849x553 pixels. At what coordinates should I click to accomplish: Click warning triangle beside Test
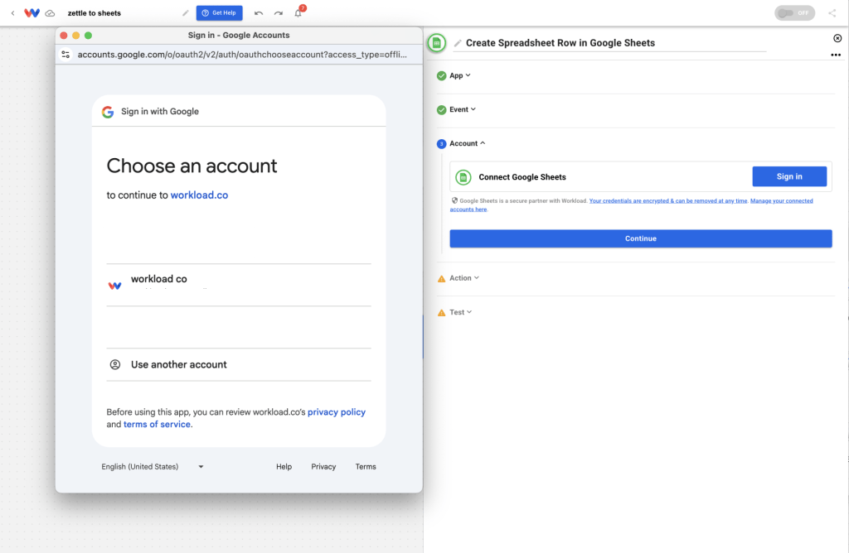pyautogui.click(x=441, y=312)
